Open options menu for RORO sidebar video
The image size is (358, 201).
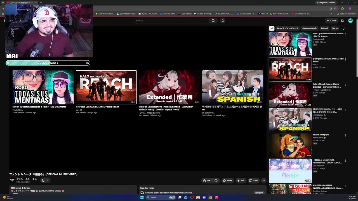point(346,34)
